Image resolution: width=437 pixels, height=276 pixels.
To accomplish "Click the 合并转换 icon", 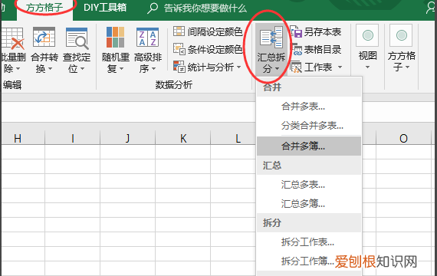I will [x=44, y=37].
